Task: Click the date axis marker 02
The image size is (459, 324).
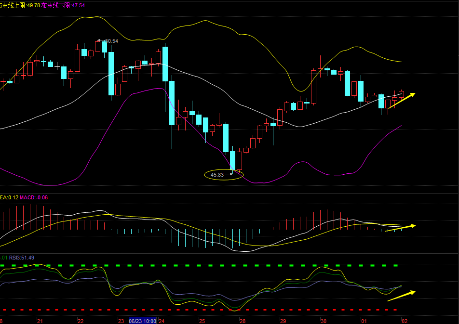Action: point(405,321)
